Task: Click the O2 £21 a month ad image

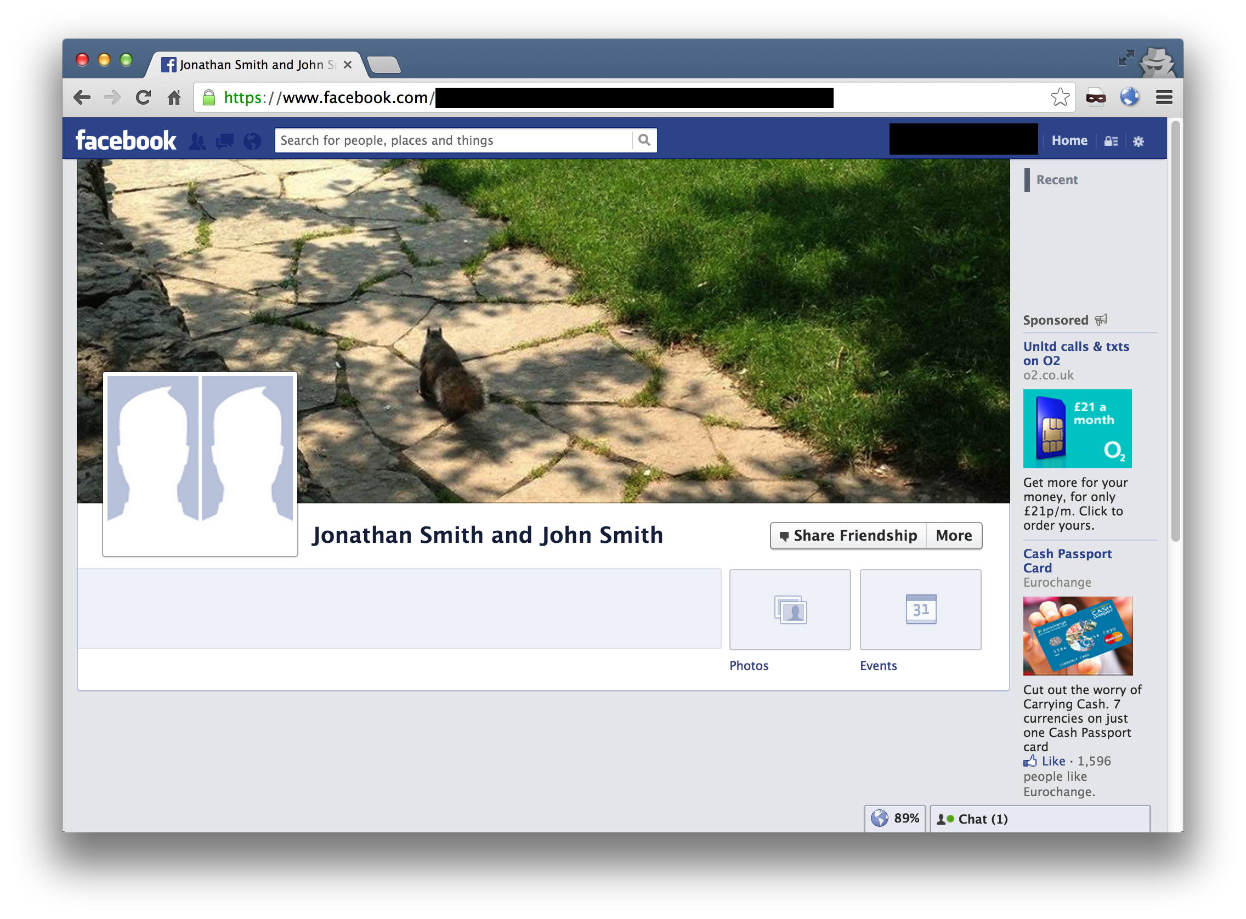Action: pos(1078,429)
